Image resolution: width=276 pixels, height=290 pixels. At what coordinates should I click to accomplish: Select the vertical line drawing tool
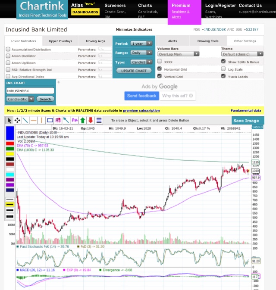42,121
